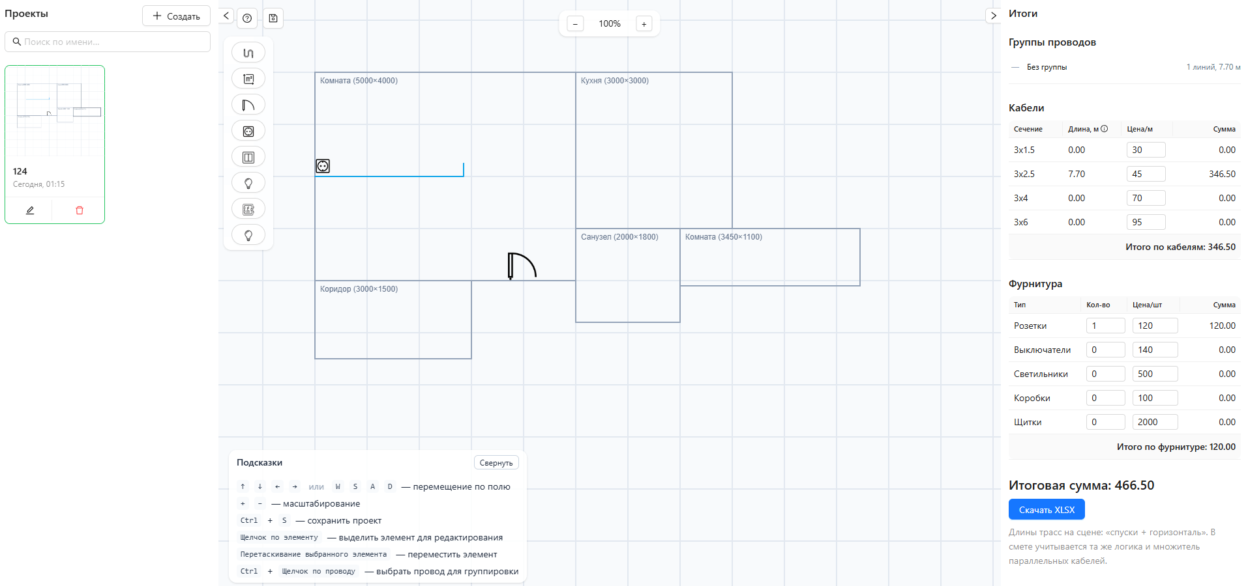Download estimate via Скачать XLSX
This screenshot has width=1248, height=586.
pos(1046,510)
